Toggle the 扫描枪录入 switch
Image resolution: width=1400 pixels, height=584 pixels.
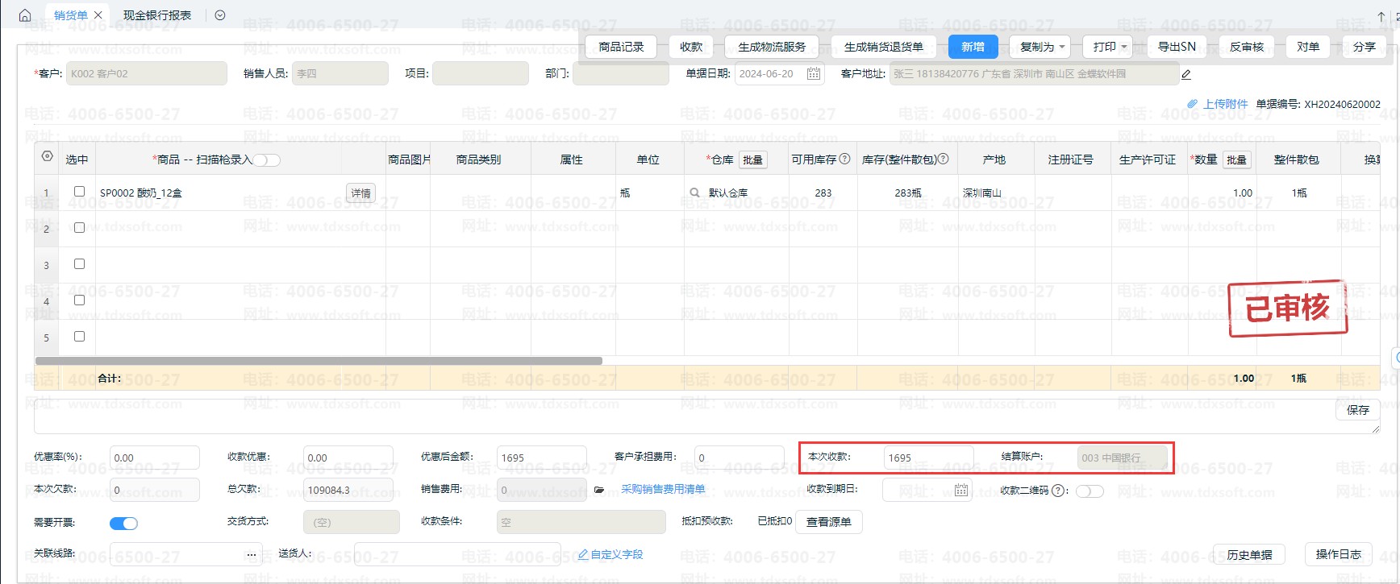pyautogui.click(x=267, y=160)
